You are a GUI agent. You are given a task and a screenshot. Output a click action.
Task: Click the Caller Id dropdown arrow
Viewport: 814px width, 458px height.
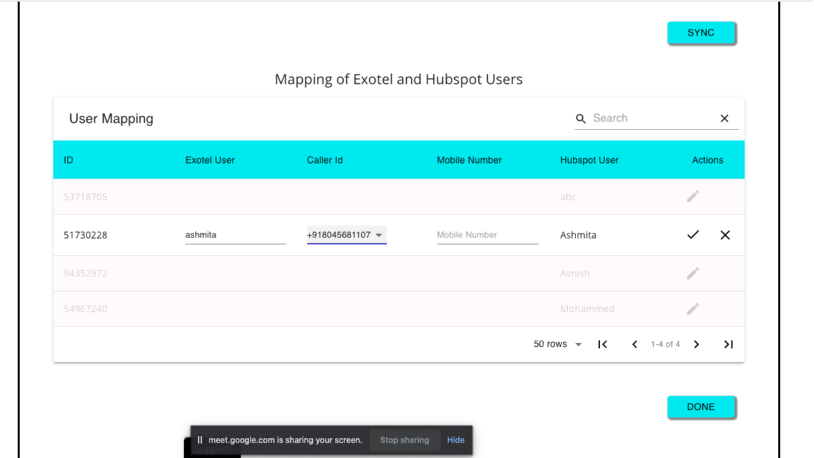click(380, 235)
